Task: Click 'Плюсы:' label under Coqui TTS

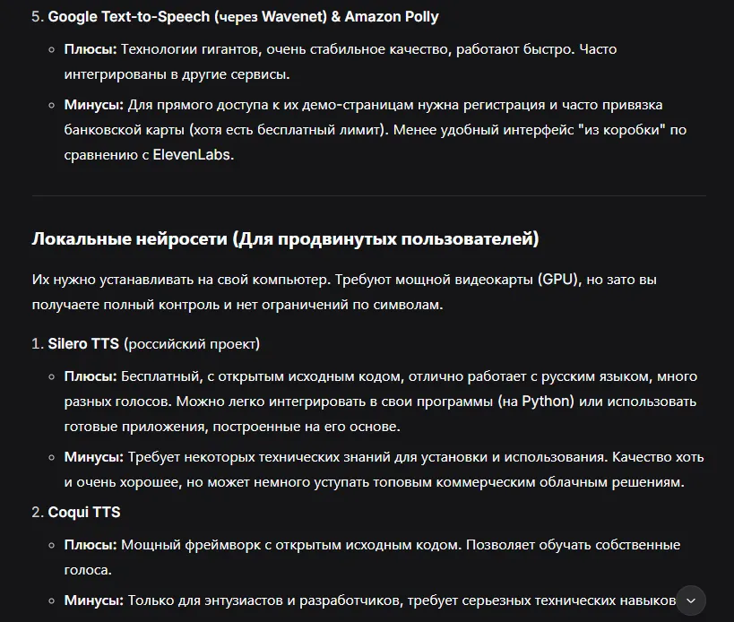Action: point(90,545)
